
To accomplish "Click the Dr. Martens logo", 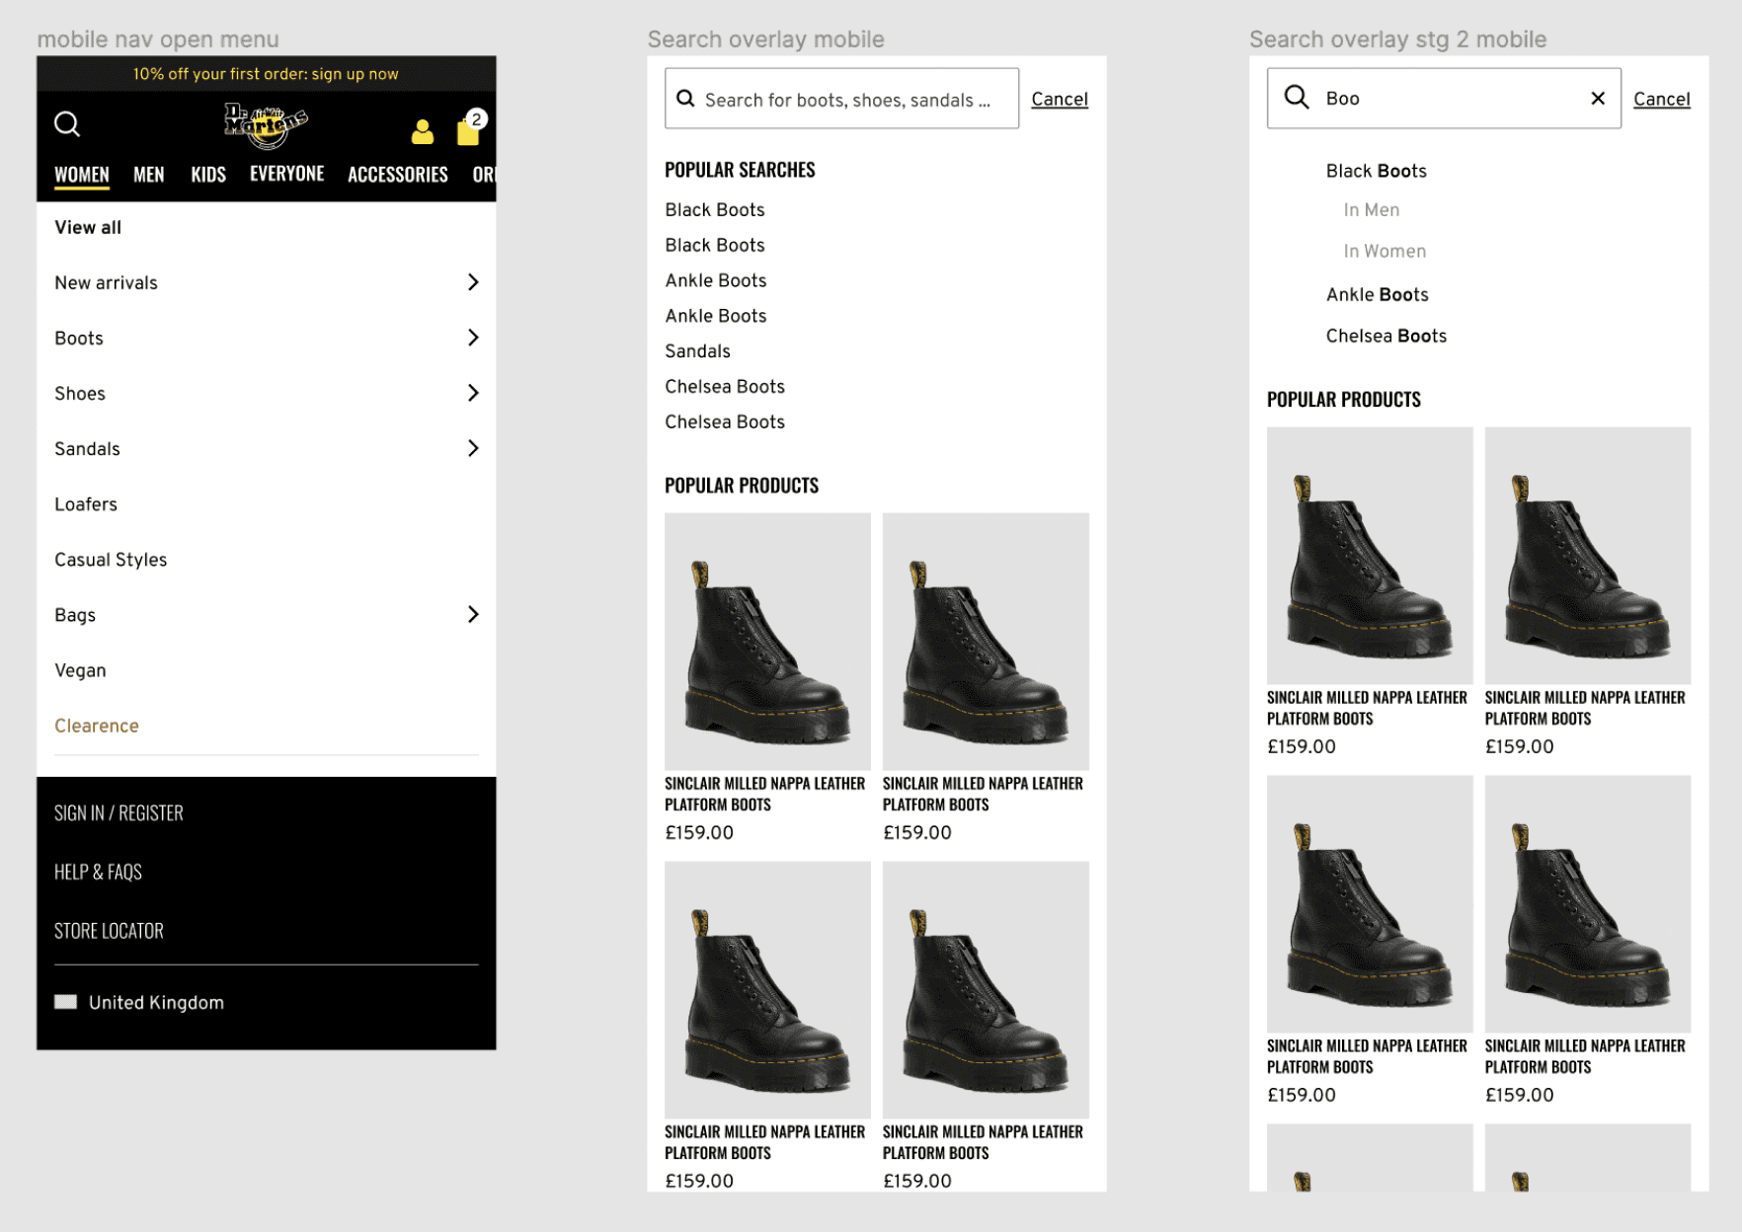I will click(266, 125).
